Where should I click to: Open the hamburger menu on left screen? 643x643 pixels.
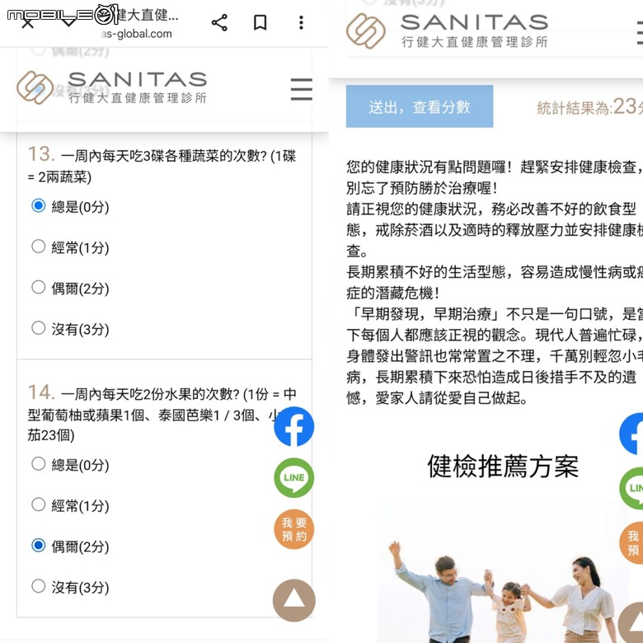tap(302, 89)
